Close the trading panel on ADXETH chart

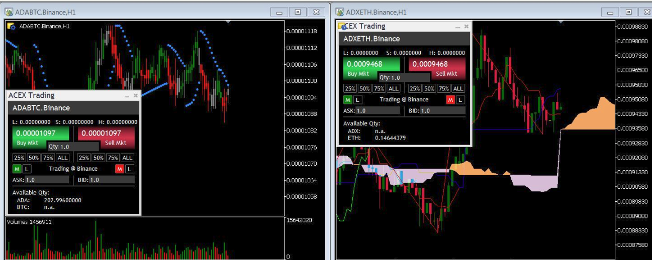click(466, 26)
